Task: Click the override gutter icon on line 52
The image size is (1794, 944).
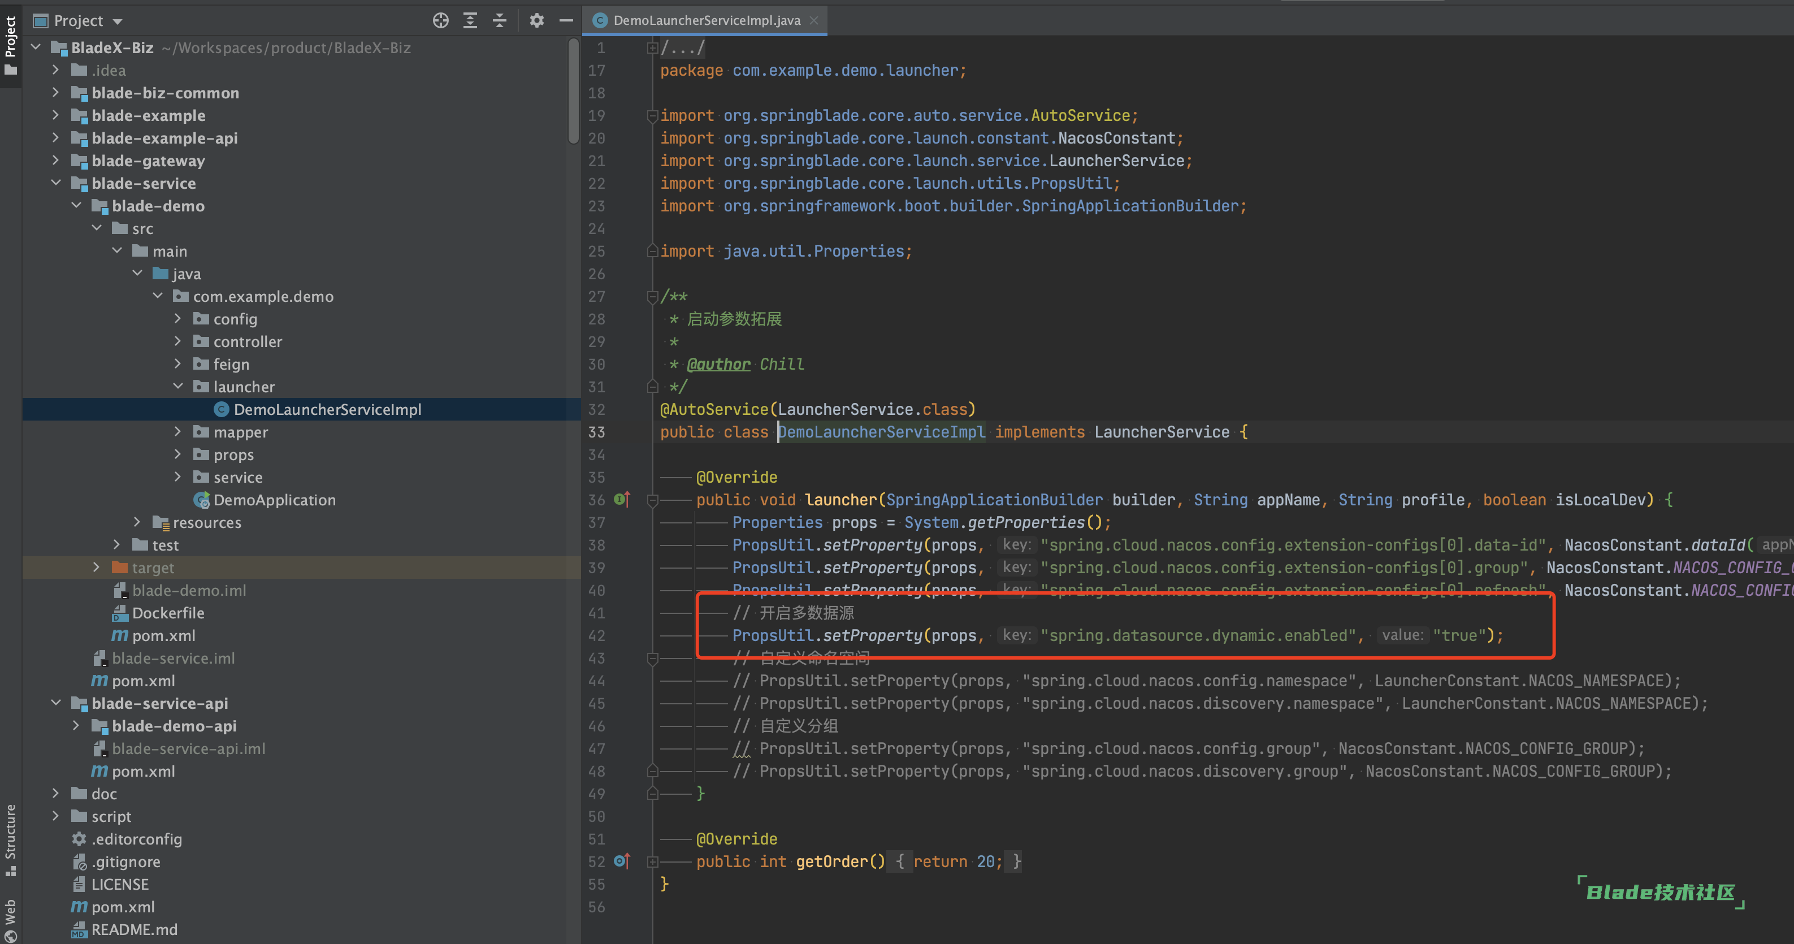Action: 622,862
